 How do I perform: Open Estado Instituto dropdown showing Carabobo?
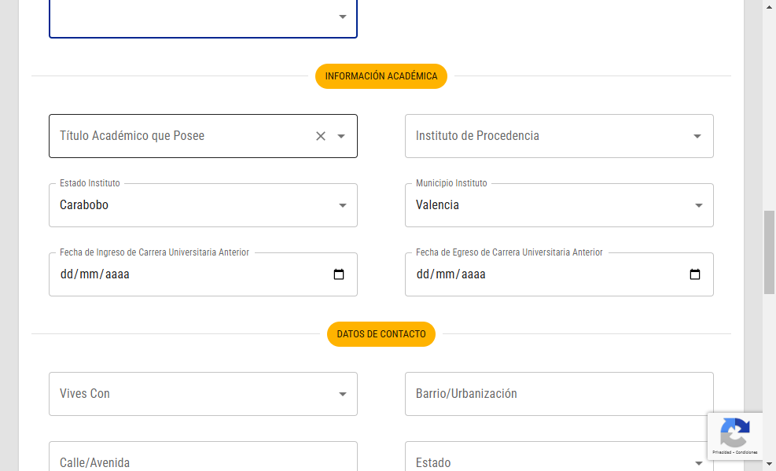203,205
